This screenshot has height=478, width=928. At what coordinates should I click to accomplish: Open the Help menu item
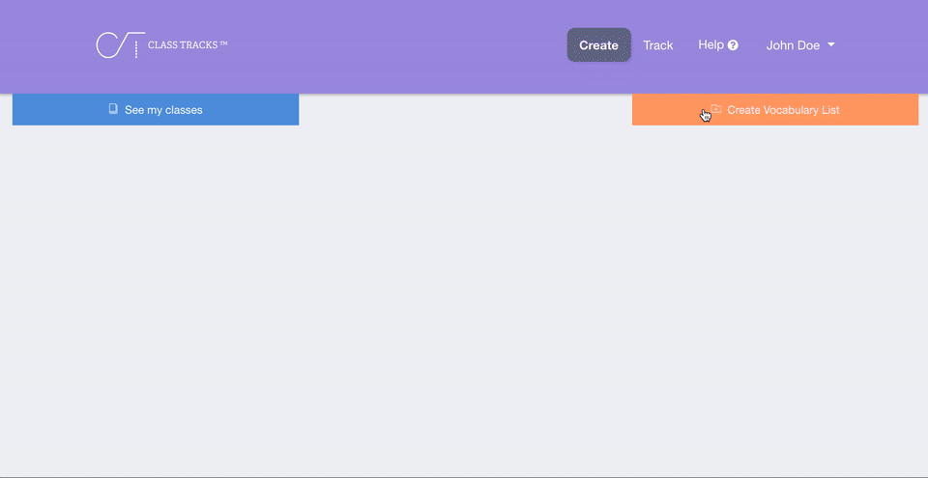[x=710, y=45]
